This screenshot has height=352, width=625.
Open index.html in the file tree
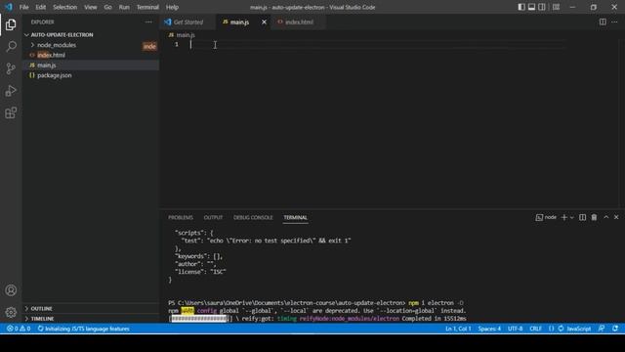coord(91,55)
